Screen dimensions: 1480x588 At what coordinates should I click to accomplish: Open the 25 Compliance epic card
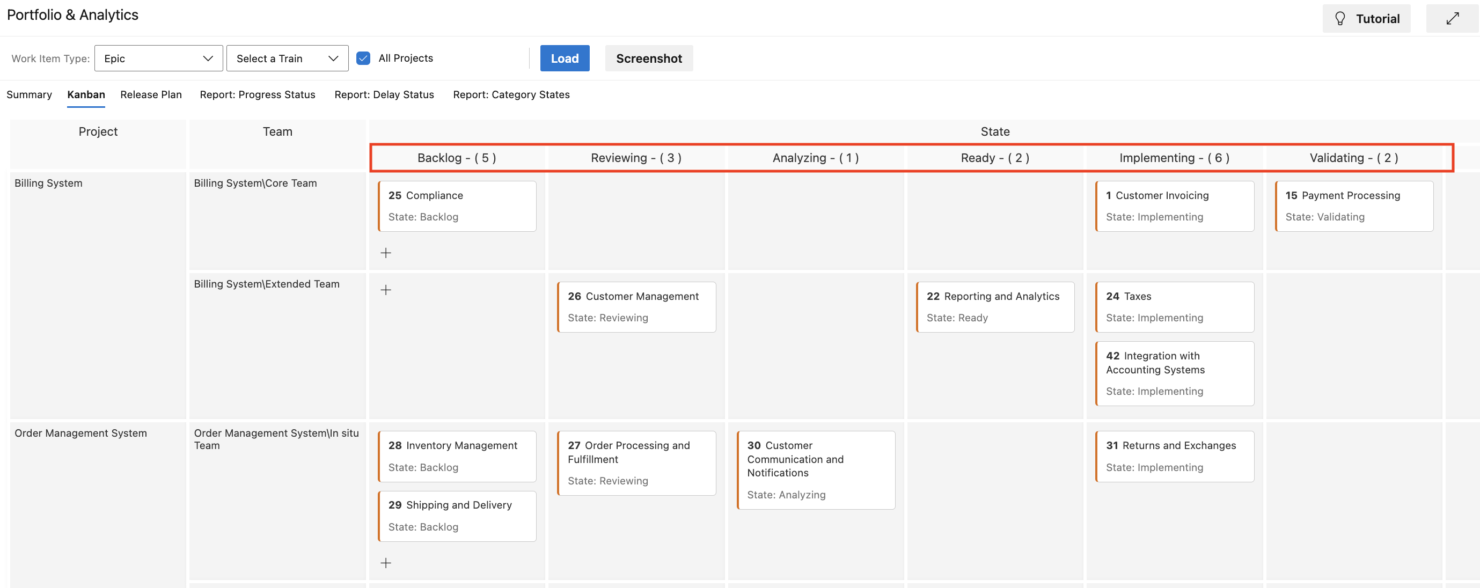457,206
